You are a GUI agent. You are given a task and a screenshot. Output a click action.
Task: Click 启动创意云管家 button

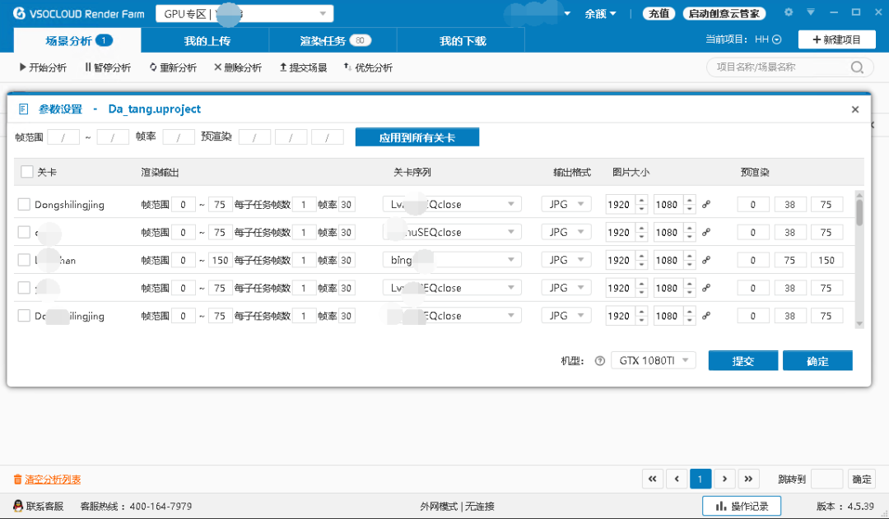[724, 14]
